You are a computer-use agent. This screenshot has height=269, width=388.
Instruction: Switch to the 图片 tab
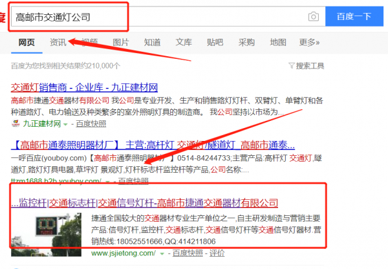tap(121, 43)
